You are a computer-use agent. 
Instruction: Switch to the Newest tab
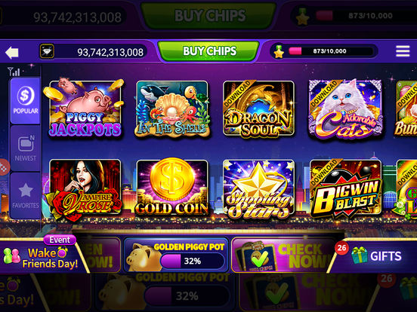pyautogui.click(x=25, y=148)
